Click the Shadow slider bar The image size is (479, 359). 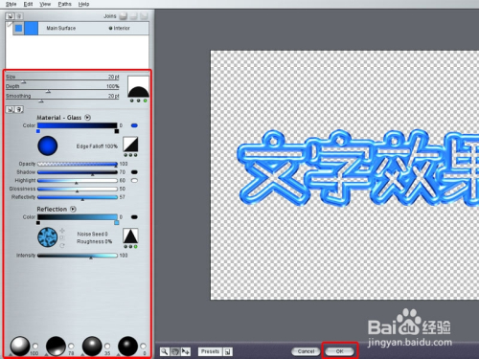[x=78, y=172]
